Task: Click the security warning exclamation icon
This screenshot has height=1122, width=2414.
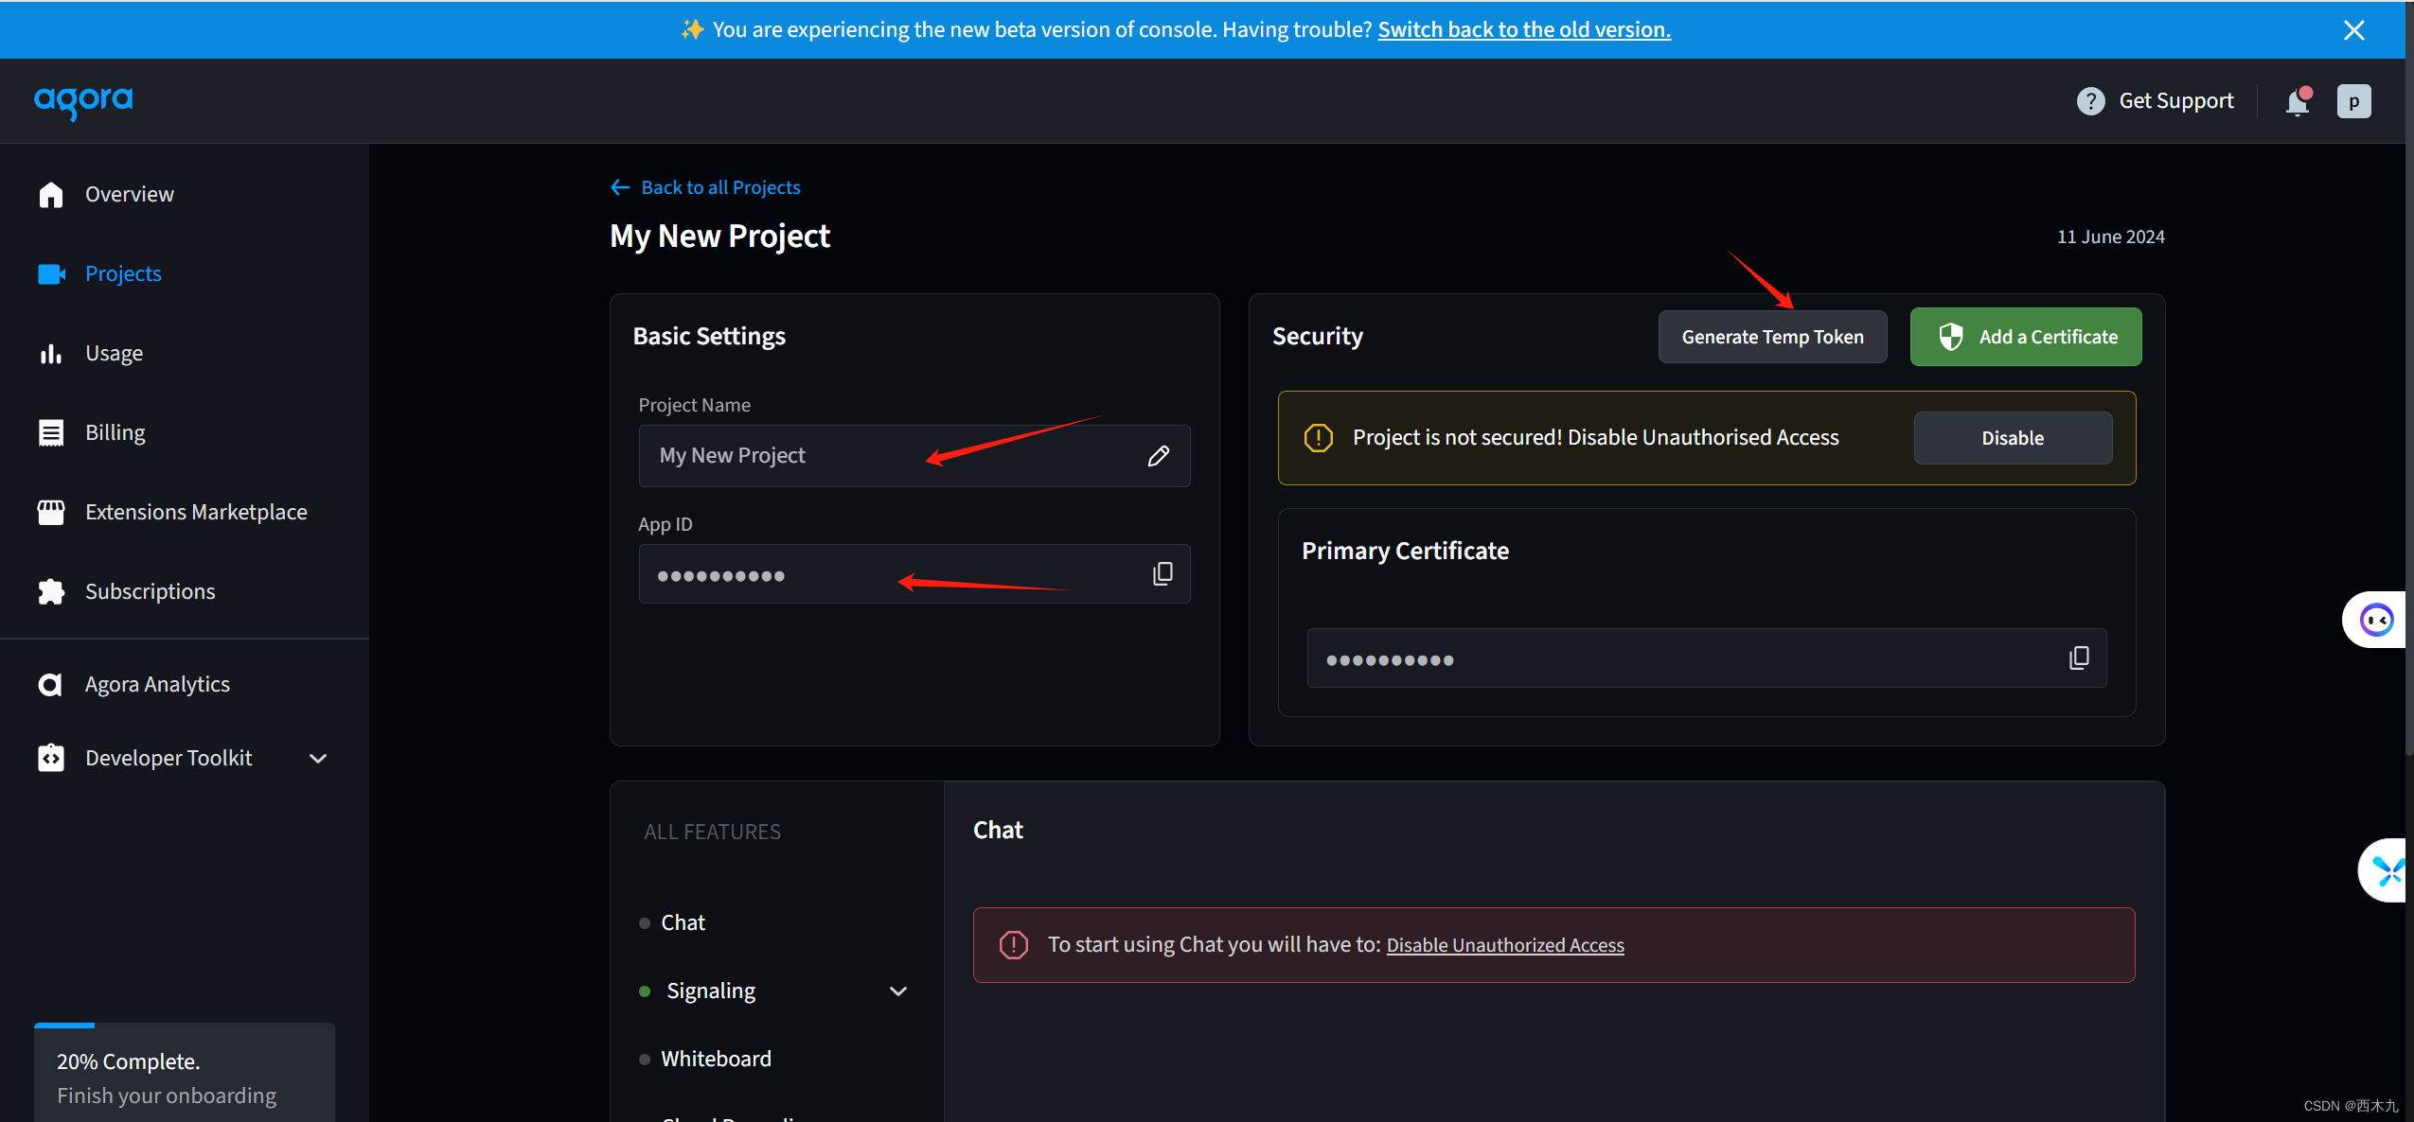Action: [1318, 437]
